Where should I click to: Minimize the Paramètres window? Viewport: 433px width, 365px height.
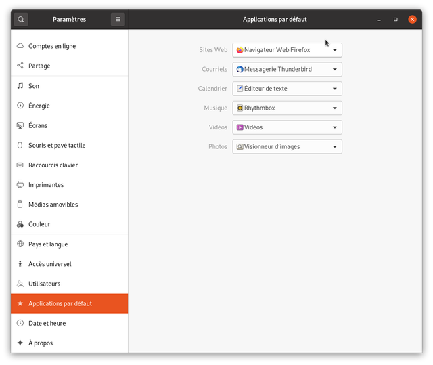tap(379, 20)
